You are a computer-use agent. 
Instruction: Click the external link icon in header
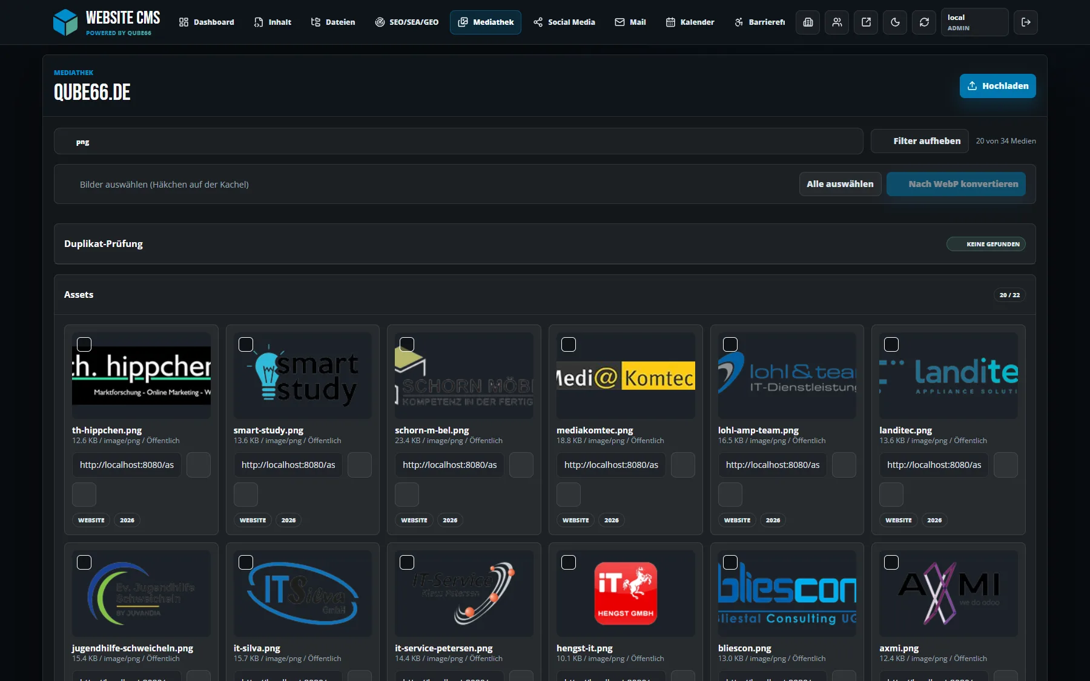[x=866, y=22]
